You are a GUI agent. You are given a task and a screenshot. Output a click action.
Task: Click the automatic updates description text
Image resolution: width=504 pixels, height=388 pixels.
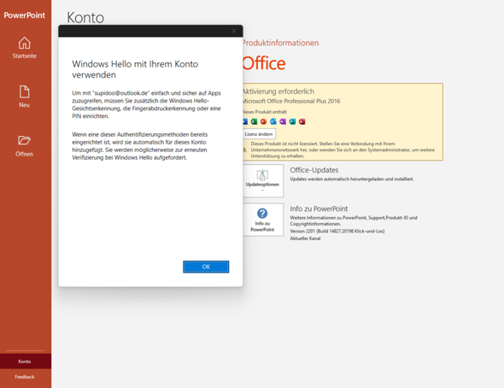(352, 179)
